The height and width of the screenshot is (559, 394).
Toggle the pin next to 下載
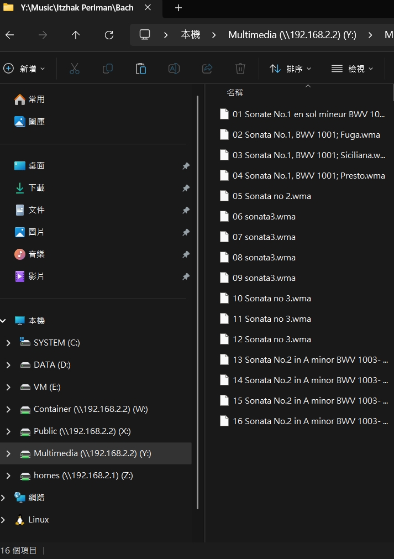(186, 188)
